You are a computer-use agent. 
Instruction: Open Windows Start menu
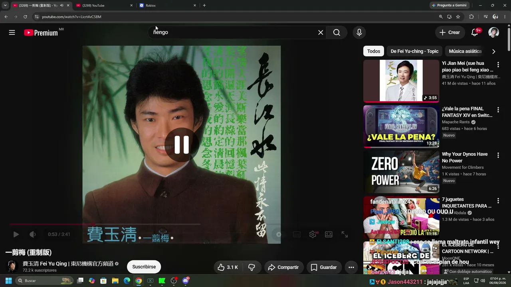[x=8, y=281]
